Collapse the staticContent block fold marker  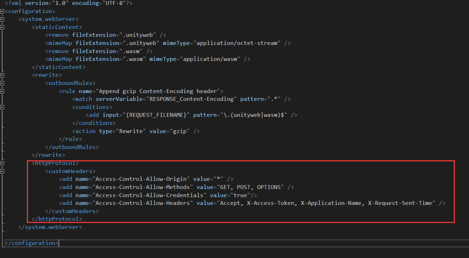[2, 27]
